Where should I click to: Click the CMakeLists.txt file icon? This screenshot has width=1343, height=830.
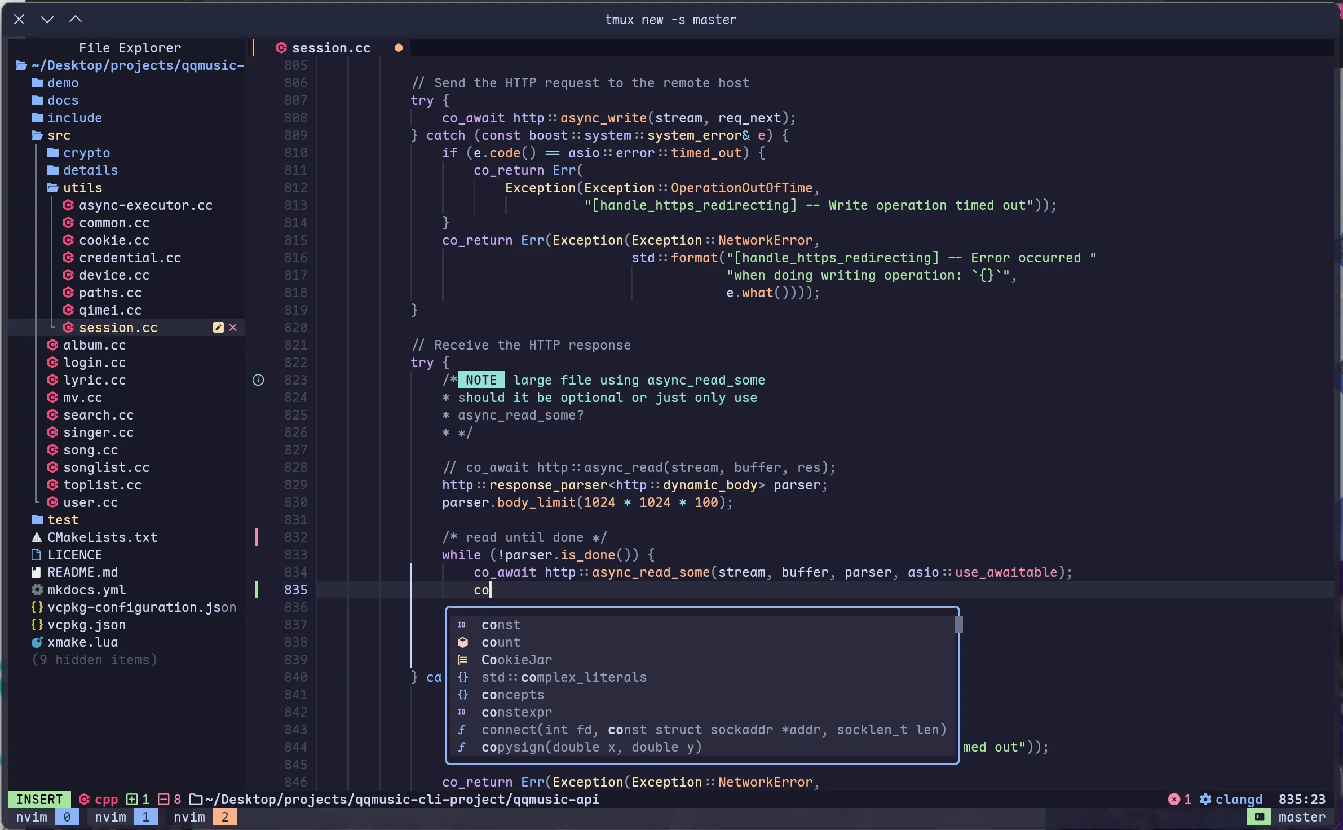pyautogui.click(x=37, y=537)
